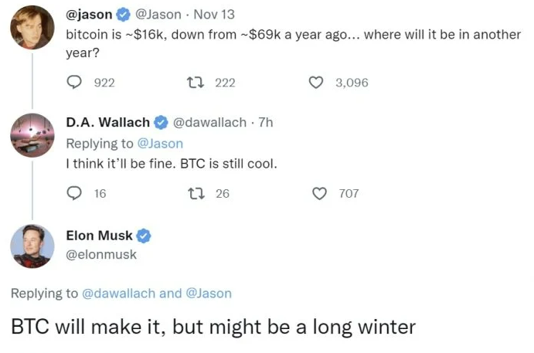Retweet D.A. Wallach's BTC reply

pyautogui.click(x=196, y=193)
